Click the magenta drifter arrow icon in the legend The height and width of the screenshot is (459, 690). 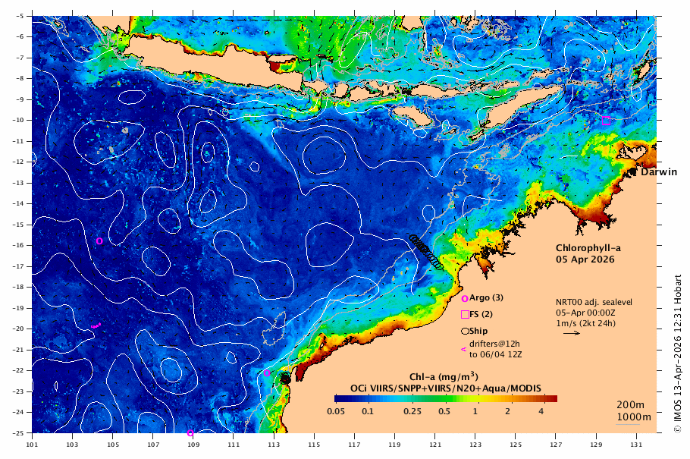(x=463, y=349)
